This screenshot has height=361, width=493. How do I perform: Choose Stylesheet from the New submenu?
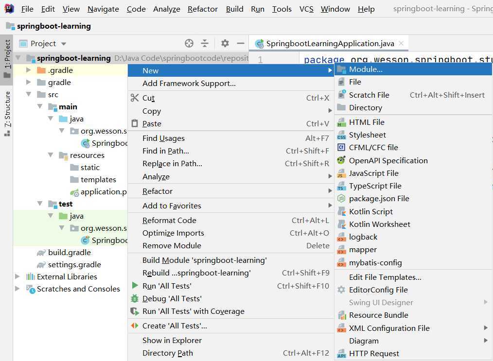[367, 135]
